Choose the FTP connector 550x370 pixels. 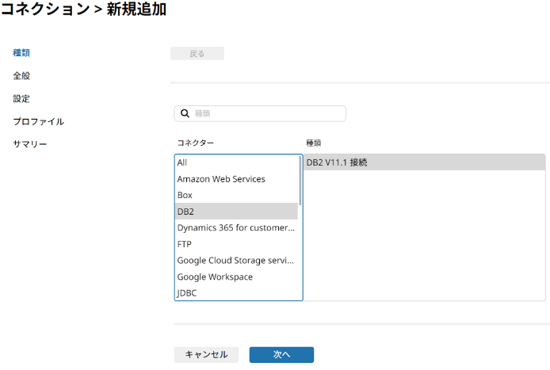(x=236, y=244)
